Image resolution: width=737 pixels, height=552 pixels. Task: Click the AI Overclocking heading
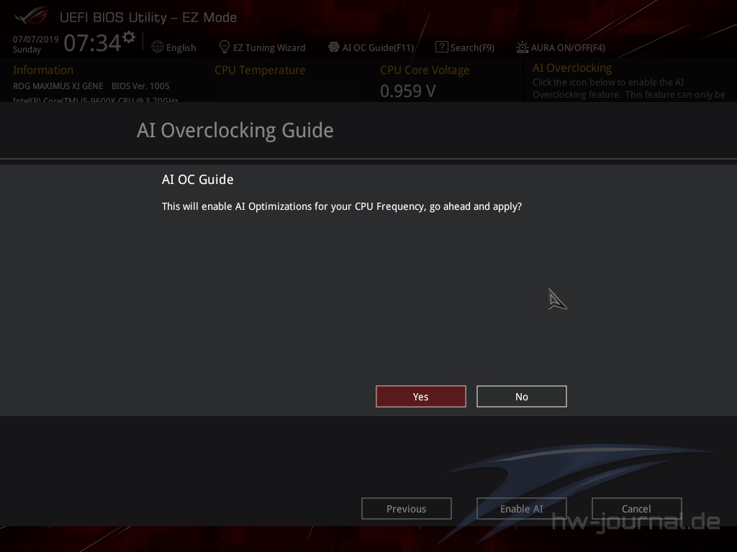[572, 68]
